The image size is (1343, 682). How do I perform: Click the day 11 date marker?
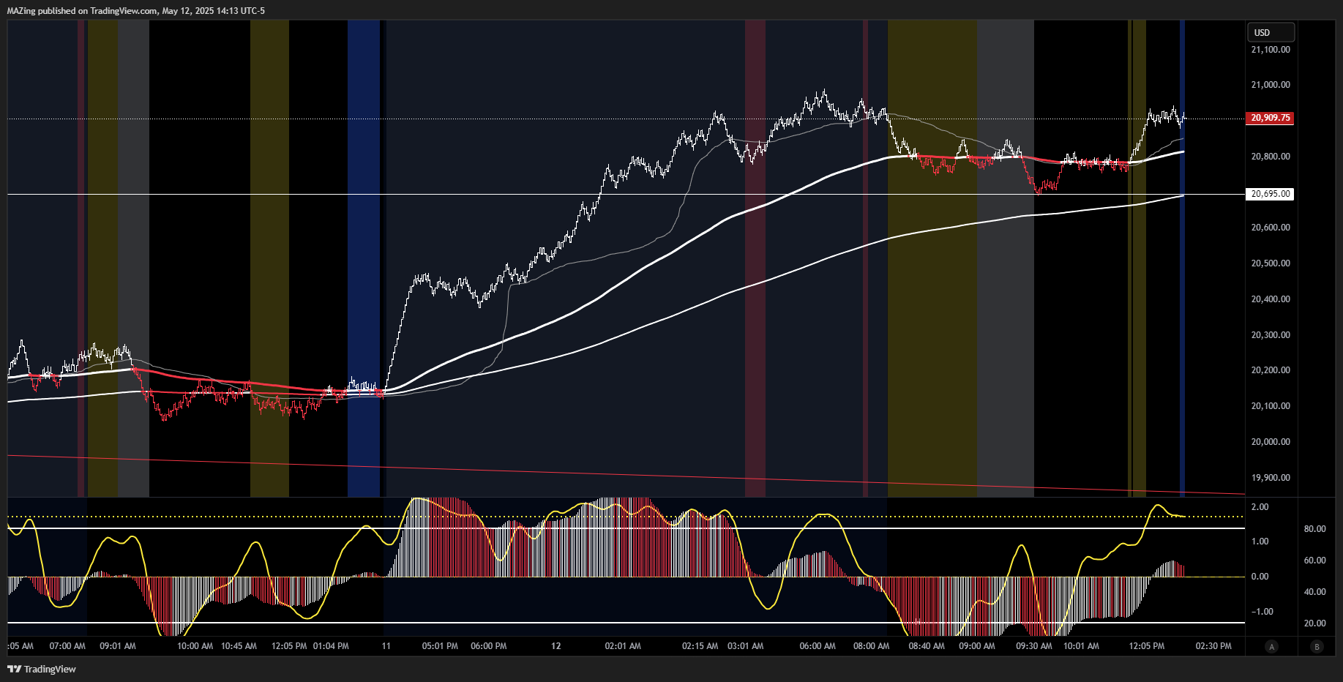386,646
